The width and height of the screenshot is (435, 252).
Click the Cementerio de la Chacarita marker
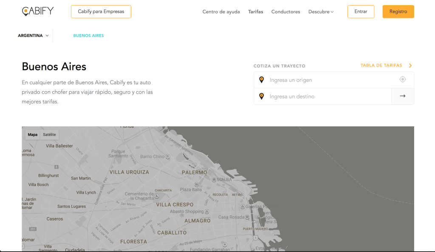click(157, 196)
